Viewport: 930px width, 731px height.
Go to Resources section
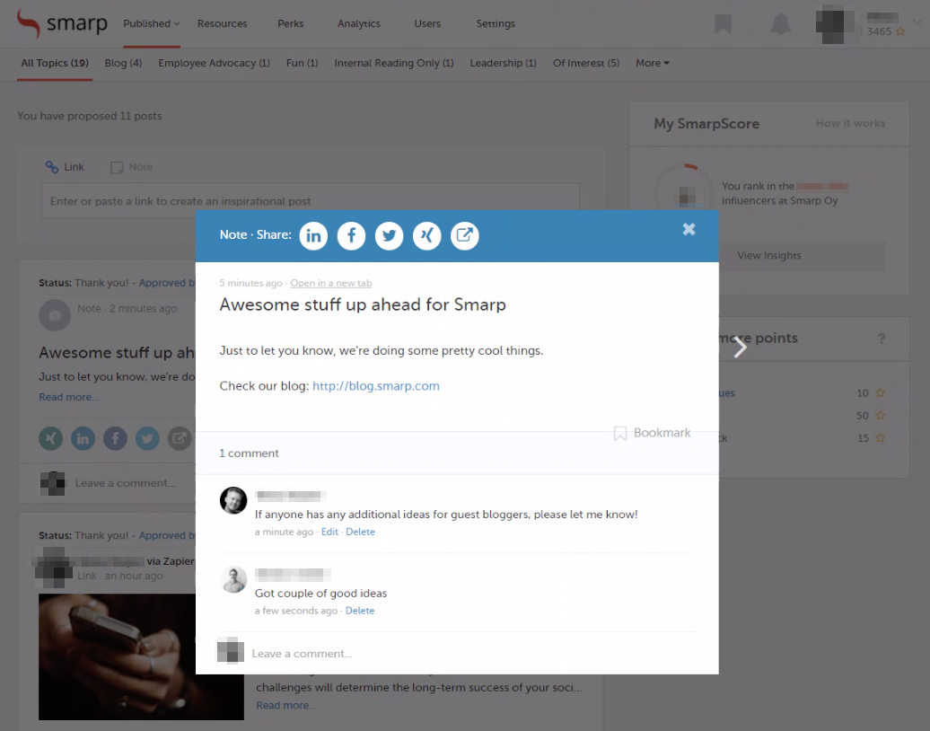(x=223, y=23)
